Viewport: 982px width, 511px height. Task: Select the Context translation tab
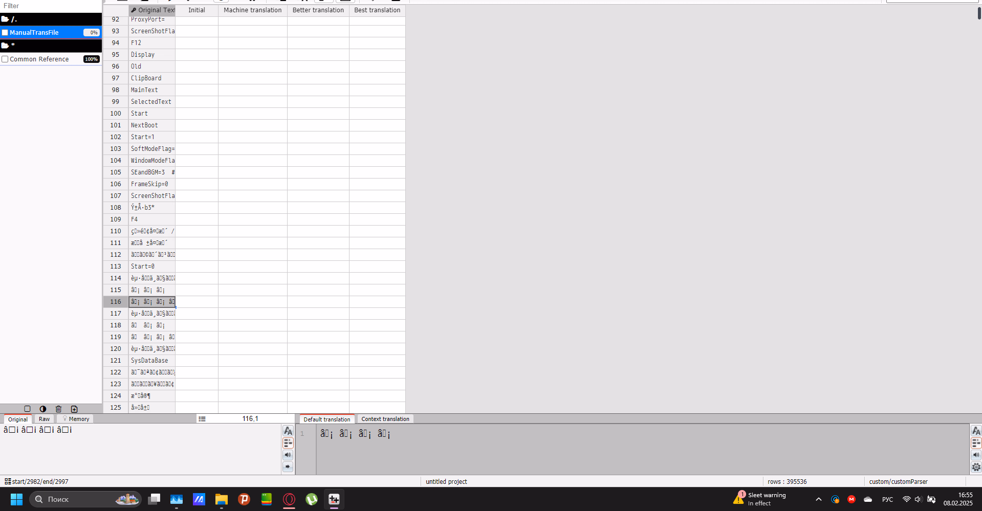[x=385, y=419]
